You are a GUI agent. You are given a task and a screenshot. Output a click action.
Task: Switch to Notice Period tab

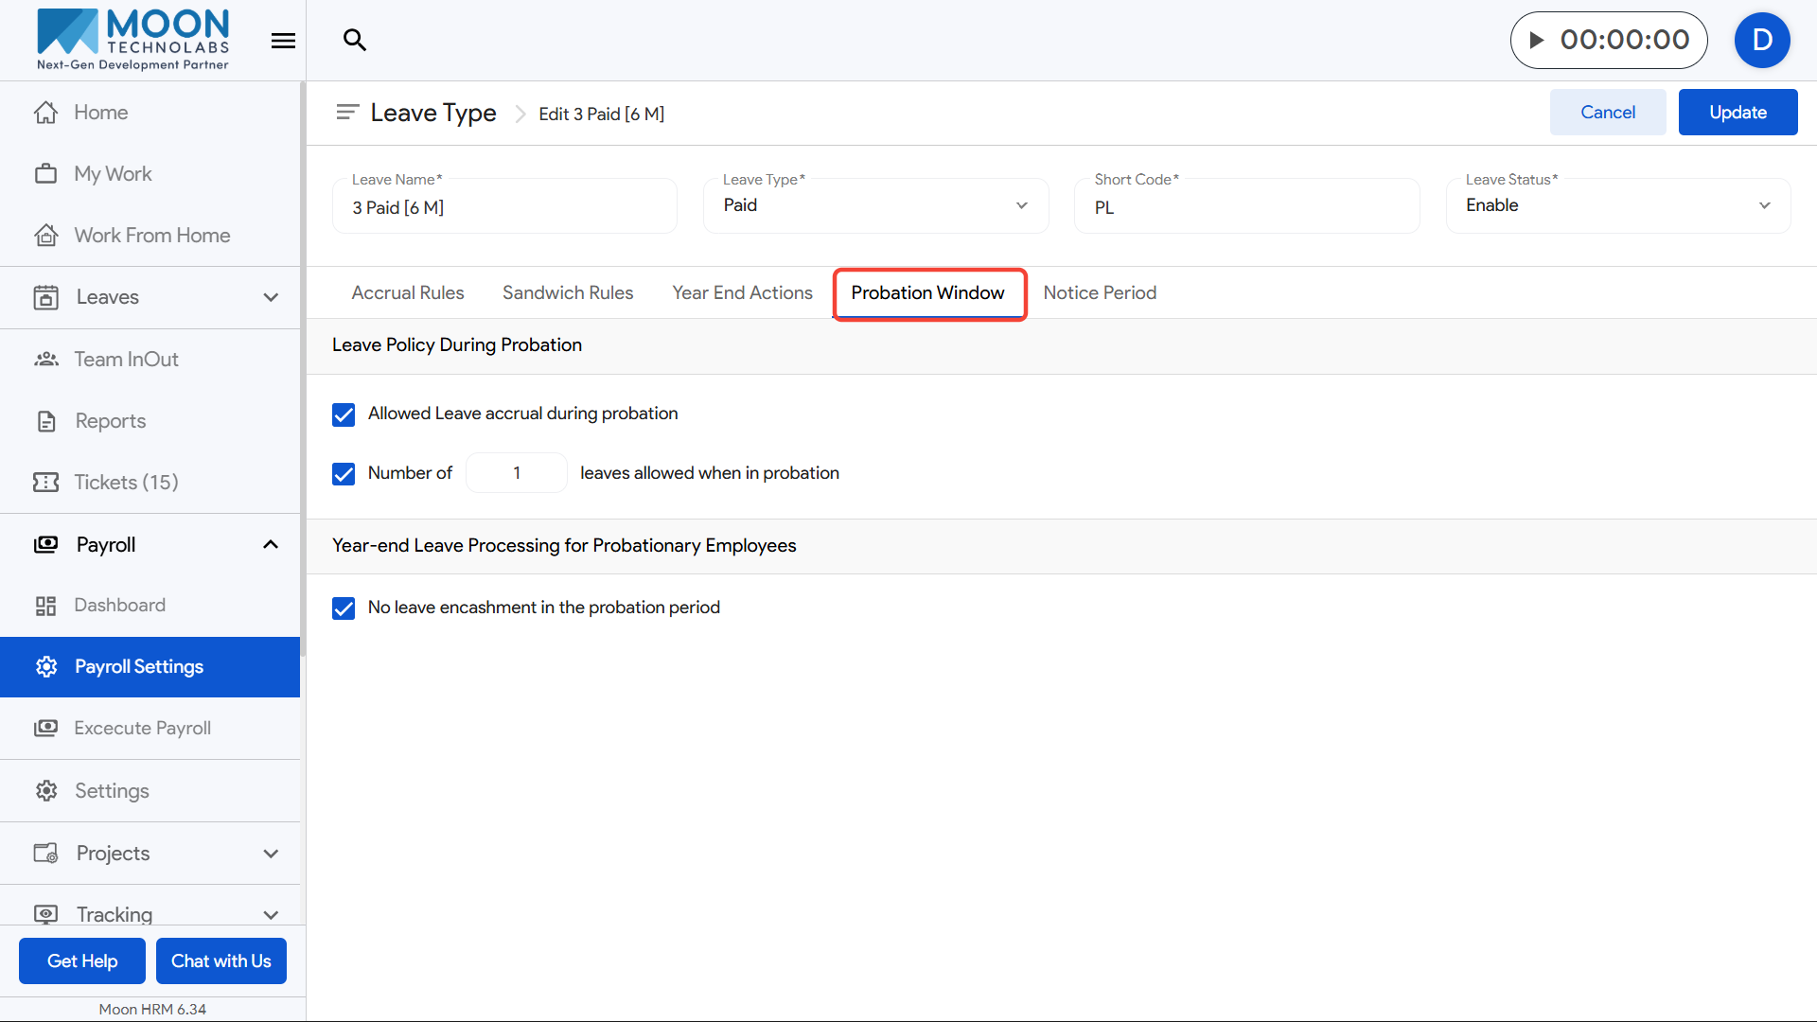(x=1100, y=293)
